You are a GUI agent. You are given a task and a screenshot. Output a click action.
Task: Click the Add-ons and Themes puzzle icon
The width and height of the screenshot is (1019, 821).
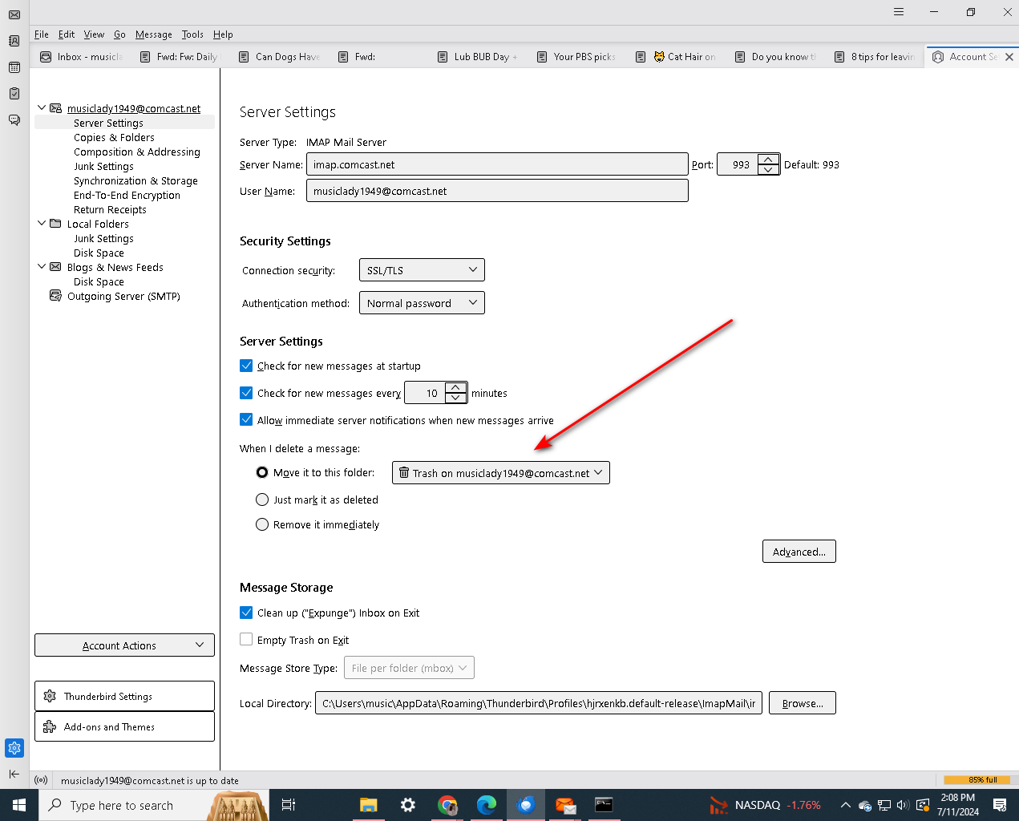coord(50,726)
